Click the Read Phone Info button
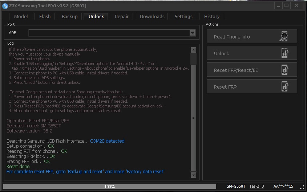The width and height of the screenshot is (307, 192). (252, 36)
